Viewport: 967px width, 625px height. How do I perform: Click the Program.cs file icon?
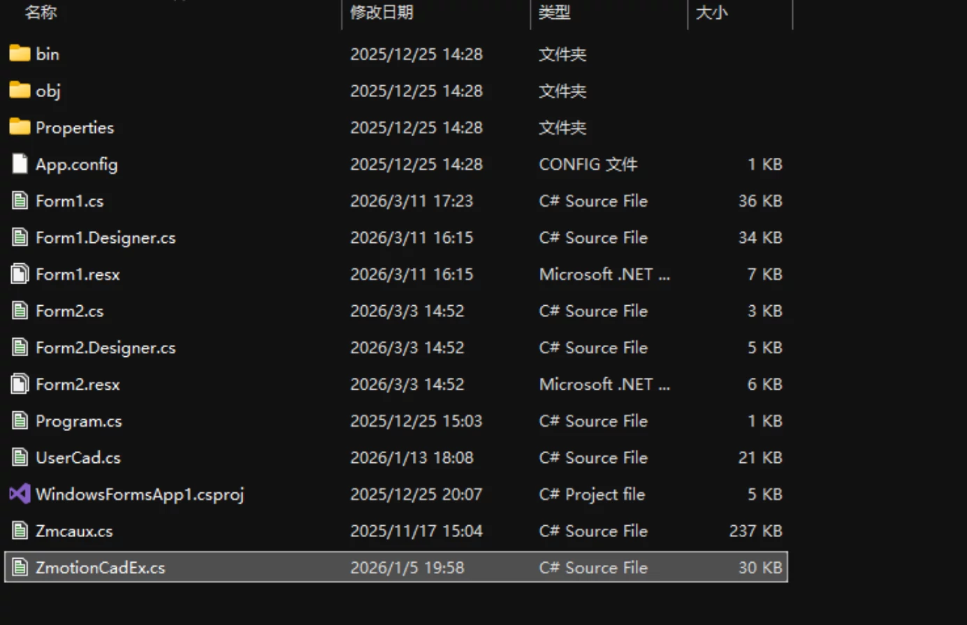tap(20, 421)
